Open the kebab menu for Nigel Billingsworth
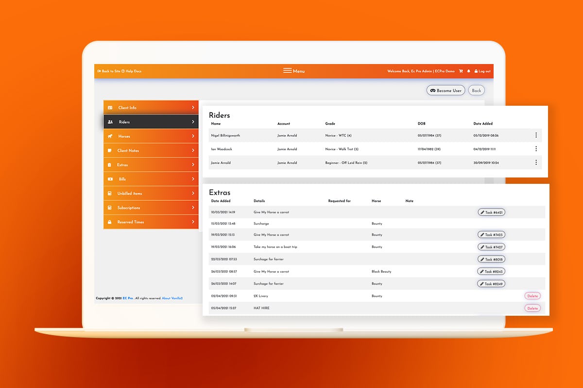The height and width of the screenshot is (388, 583). [x=536, y=135]
